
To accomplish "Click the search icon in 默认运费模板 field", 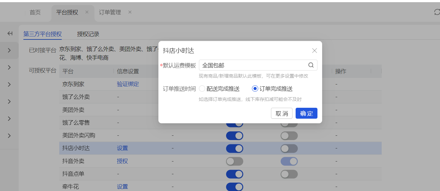I will (x=311, y=65).
